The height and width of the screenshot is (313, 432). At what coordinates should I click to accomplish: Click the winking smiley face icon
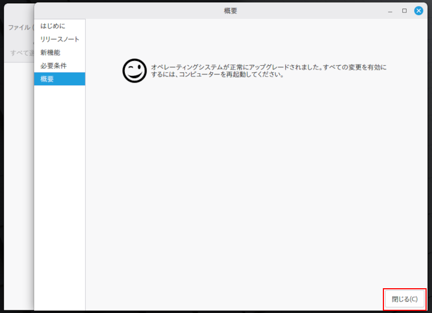pos(134,68)
